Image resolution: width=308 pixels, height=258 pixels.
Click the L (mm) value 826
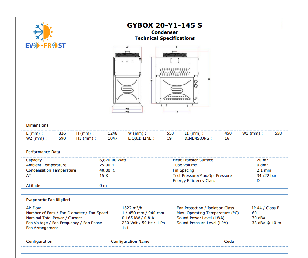(x=62, y=133)
